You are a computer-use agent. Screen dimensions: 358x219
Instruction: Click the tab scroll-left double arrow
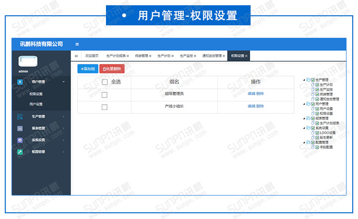pos(76,56)
